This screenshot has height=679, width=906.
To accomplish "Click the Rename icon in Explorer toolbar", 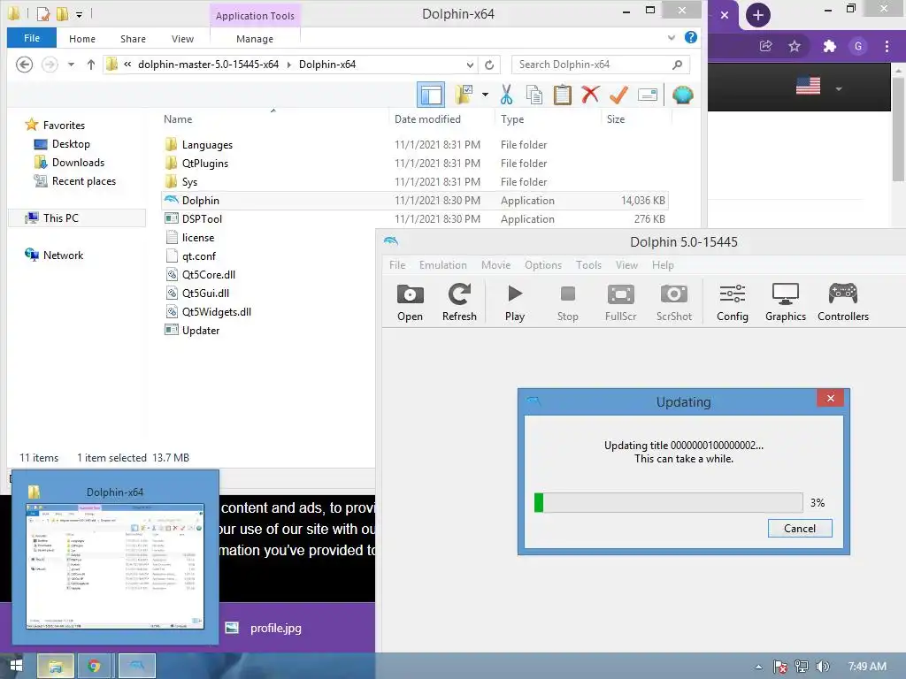I will pos(647,95).
